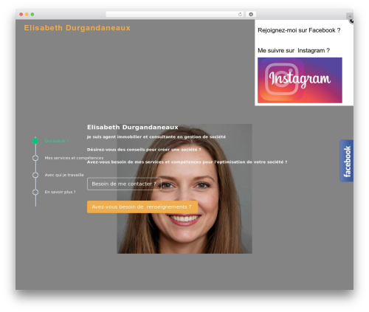Click 'Avez-vous besoin de renseignements ?' button
The width and height of the screenshot is (369, 312).
pos(142,207)
